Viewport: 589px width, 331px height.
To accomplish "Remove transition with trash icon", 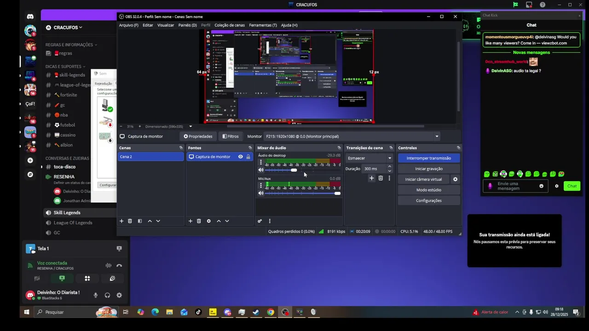I will coord(381,178).
